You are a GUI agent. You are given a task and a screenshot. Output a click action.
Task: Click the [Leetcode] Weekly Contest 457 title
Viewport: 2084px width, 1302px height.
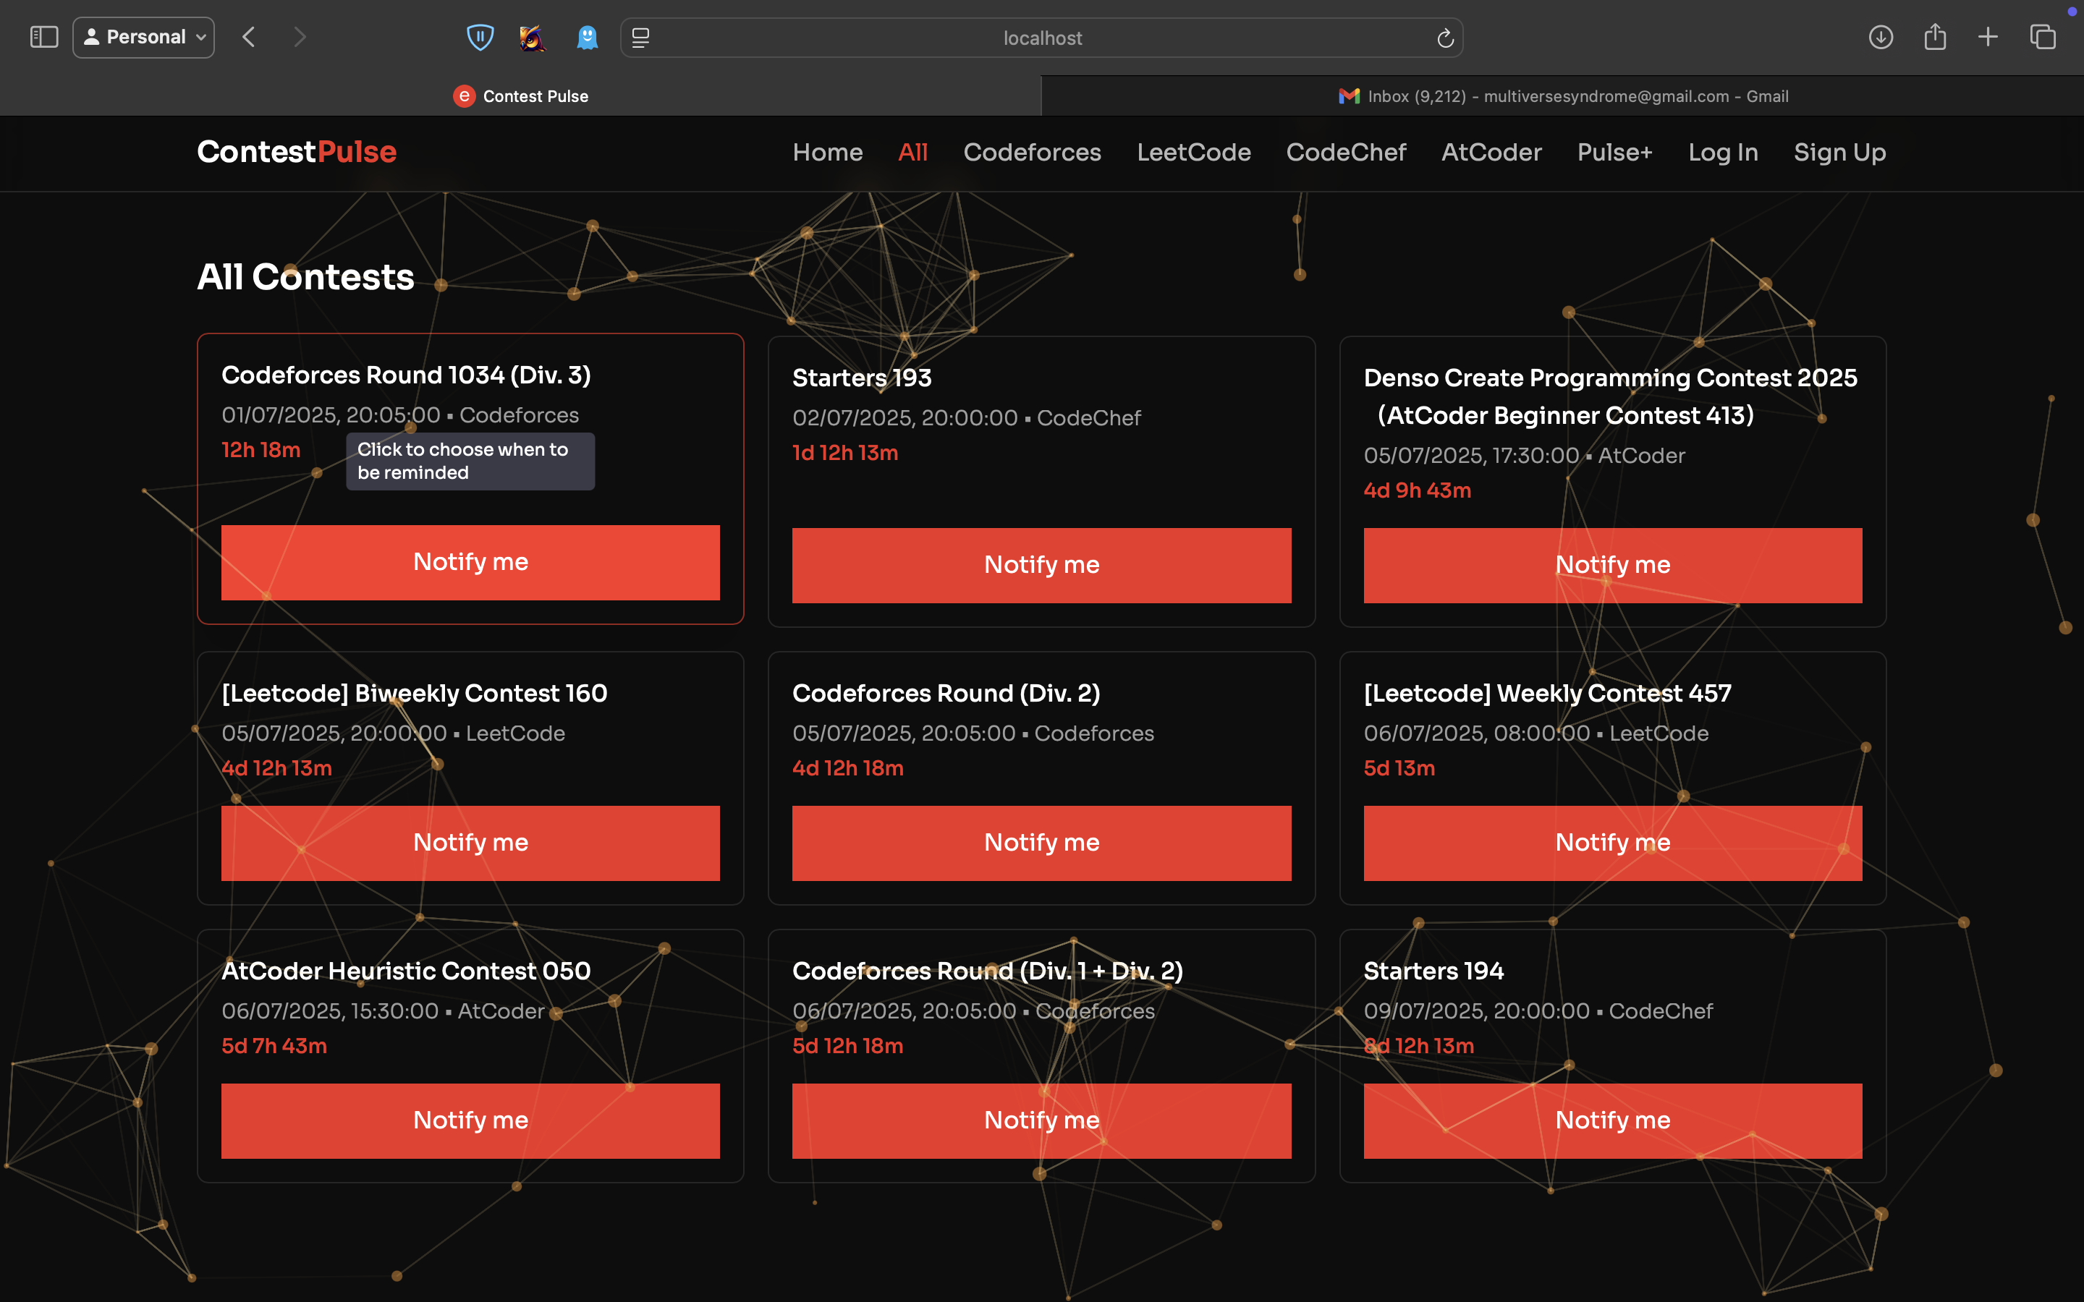(x=1548, y=693)
